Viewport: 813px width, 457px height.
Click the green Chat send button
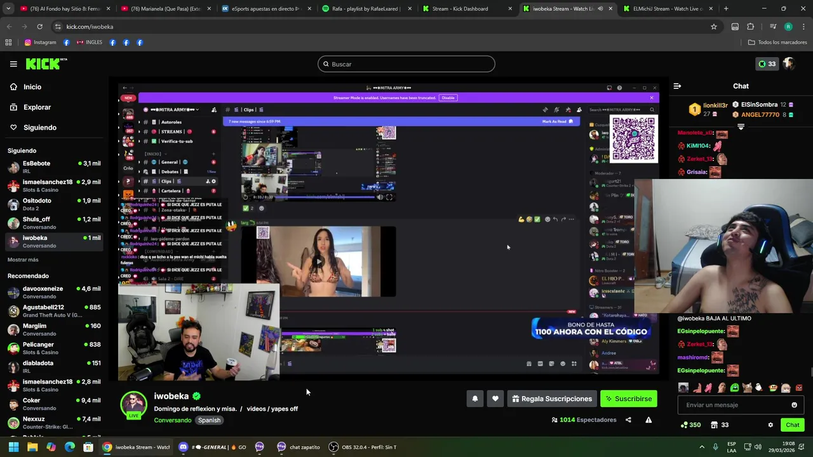tap(793, 425)
